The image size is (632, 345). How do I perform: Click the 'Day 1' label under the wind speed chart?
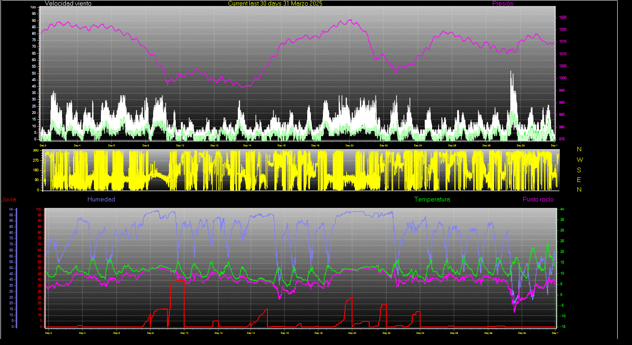coord(554,145)
